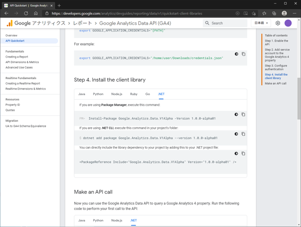Add this page to favorites
The width and height of the screenshot is (301, 227).
(254, 14)
